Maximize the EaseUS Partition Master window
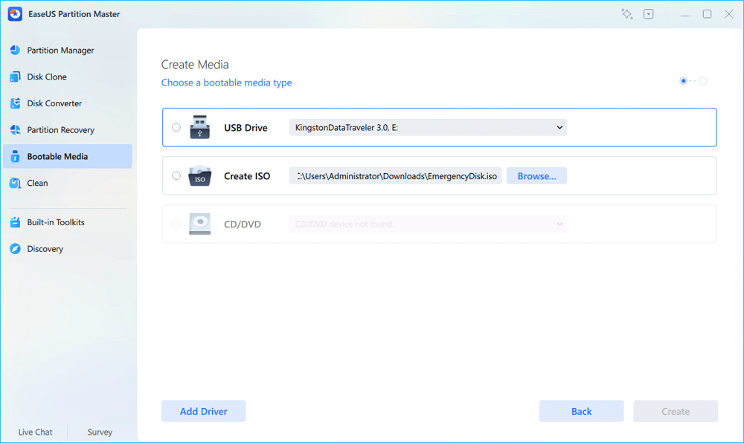The height and width of the screenshot is (443, 744). coord(707,13)
